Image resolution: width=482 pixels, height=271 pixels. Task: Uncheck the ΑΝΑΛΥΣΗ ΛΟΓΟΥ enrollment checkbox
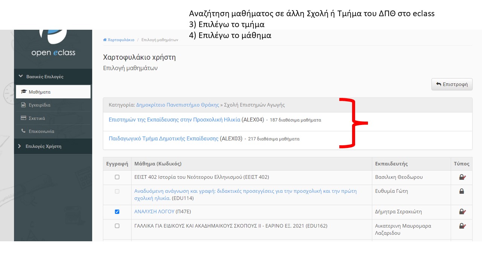[x=117, y=212]
